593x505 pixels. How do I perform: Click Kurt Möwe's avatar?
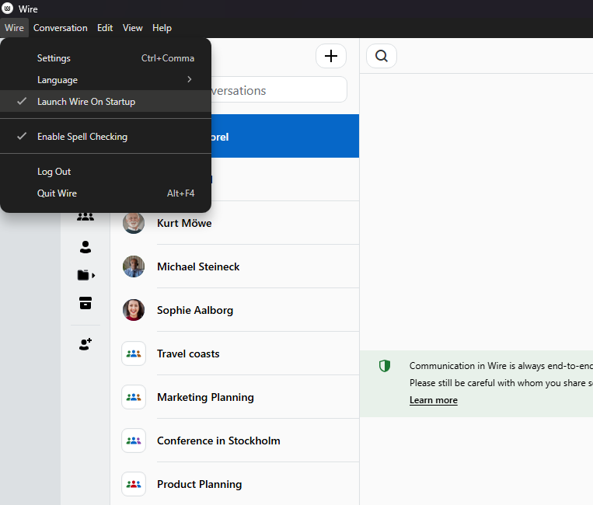[134, 223]
